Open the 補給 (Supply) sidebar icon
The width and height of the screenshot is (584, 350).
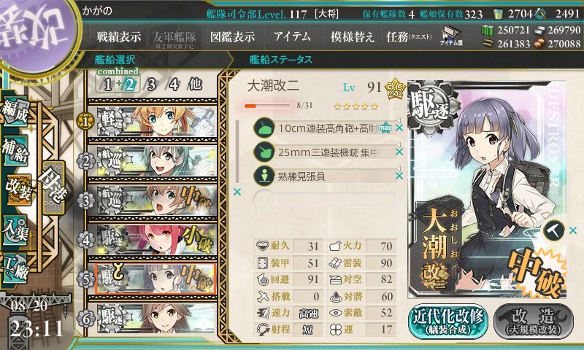pos(15,150)
